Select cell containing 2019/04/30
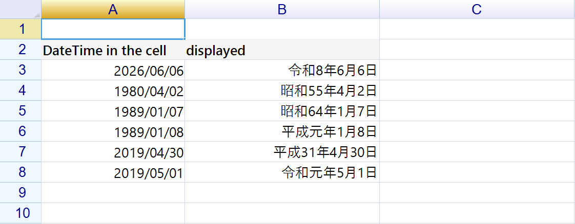Image resolution: width=575 pixels, height=224 pixels. click(113, 152)
